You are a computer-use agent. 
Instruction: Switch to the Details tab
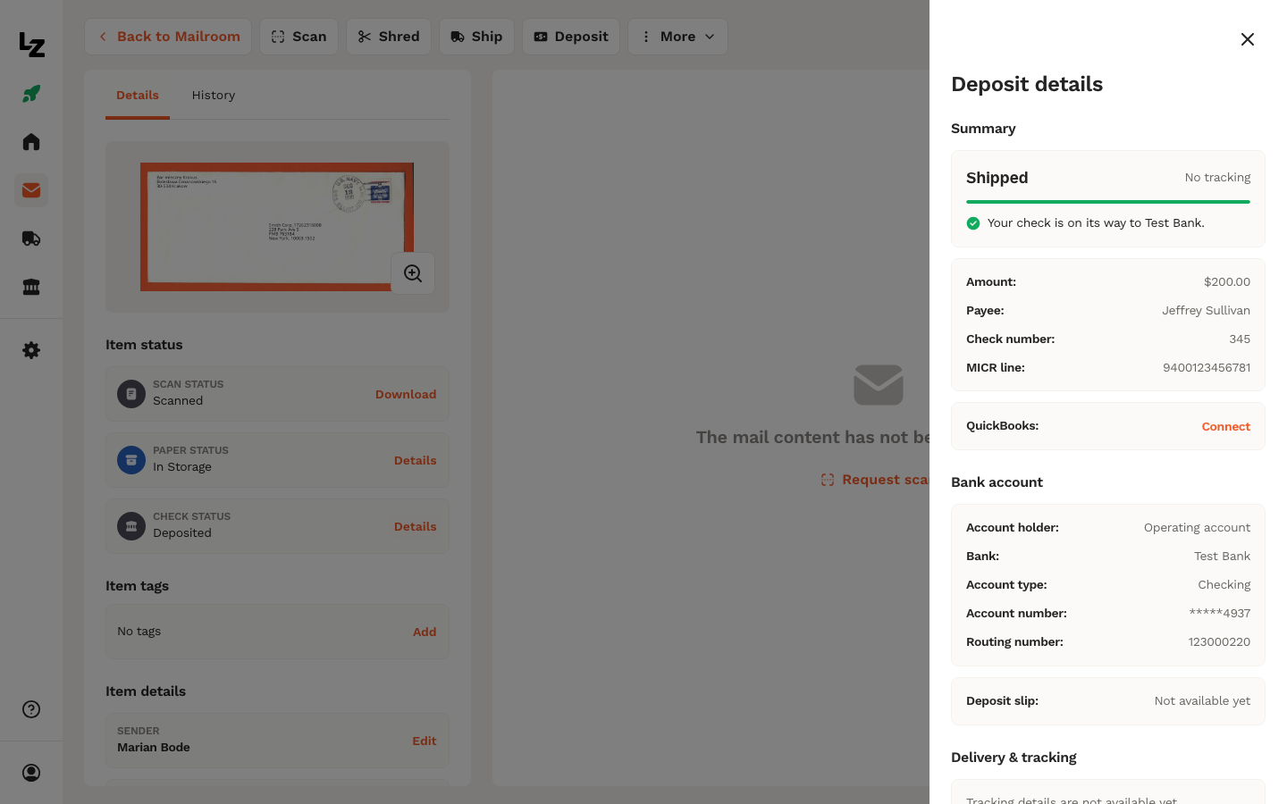coord(138,96)
